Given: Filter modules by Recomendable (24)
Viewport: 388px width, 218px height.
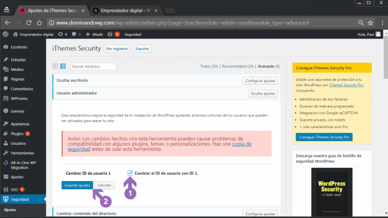Looking at the screenshot, I should pyautogui.click(x=237, y=67).
